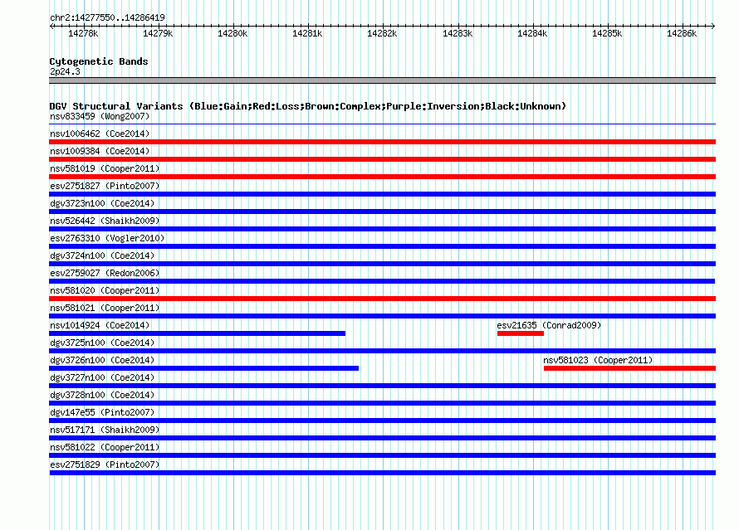Viewport: 739px width, 530px height.
Task: Click variant label dgv3728n100 (Coe2014)
Action: tap(102, 395)
